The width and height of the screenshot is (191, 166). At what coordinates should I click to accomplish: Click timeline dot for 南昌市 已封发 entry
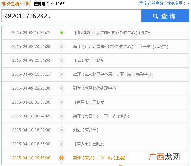pos(62,102)
